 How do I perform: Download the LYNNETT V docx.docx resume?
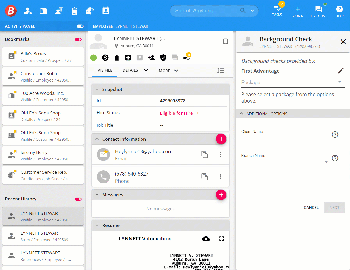coord(206,239)
